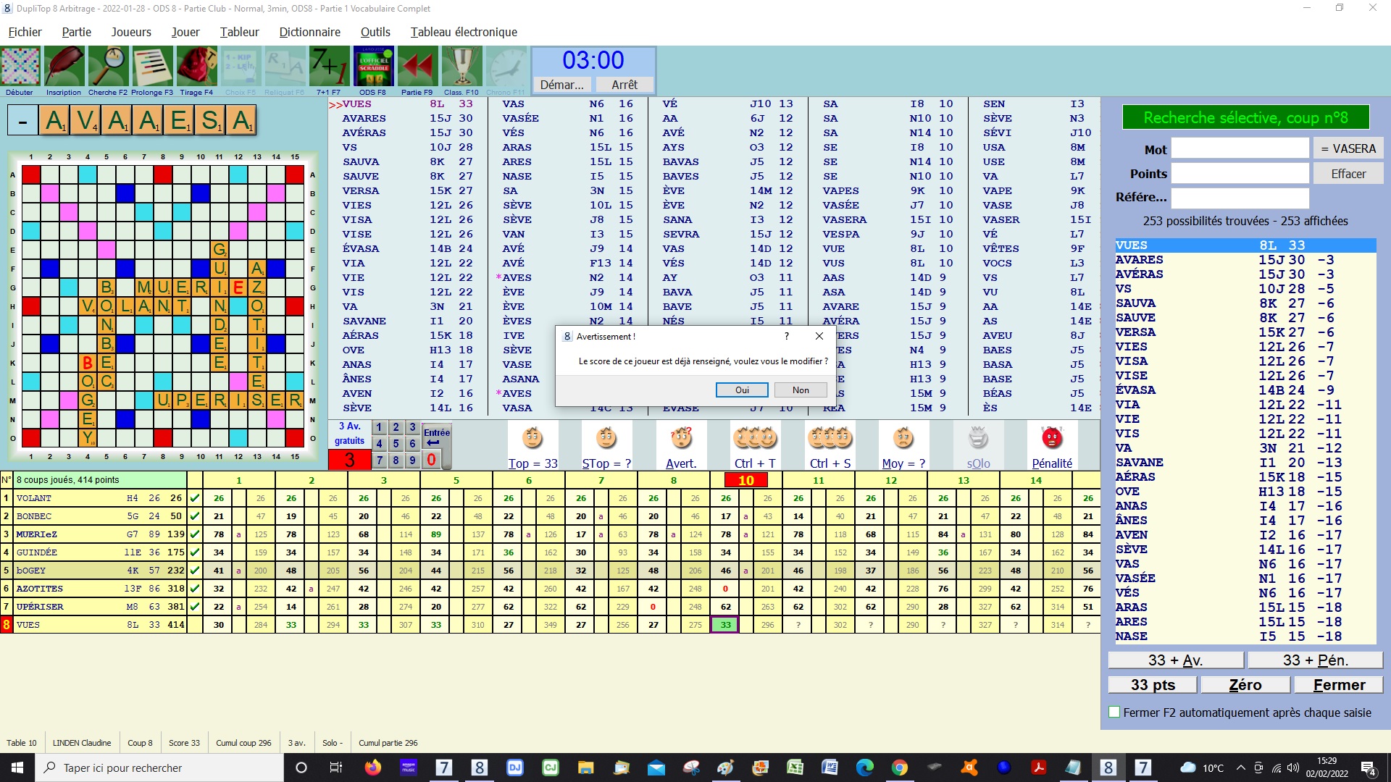Screen dimensions: 1391x782
Task: Select AVARES in the possibilities list
Action: 1140,260
